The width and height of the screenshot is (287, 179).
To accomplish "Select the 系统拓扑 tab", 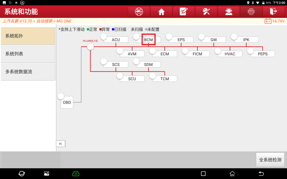I will click(x=28, y=36).
